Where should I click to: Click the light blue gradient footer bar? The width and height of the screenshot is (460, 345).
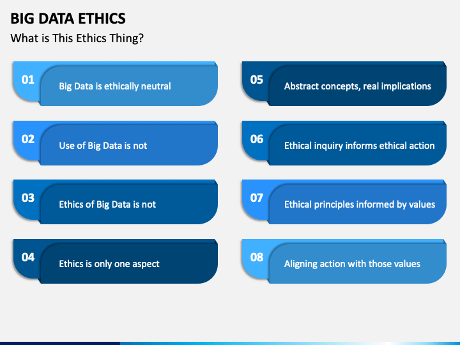point(290,343)
